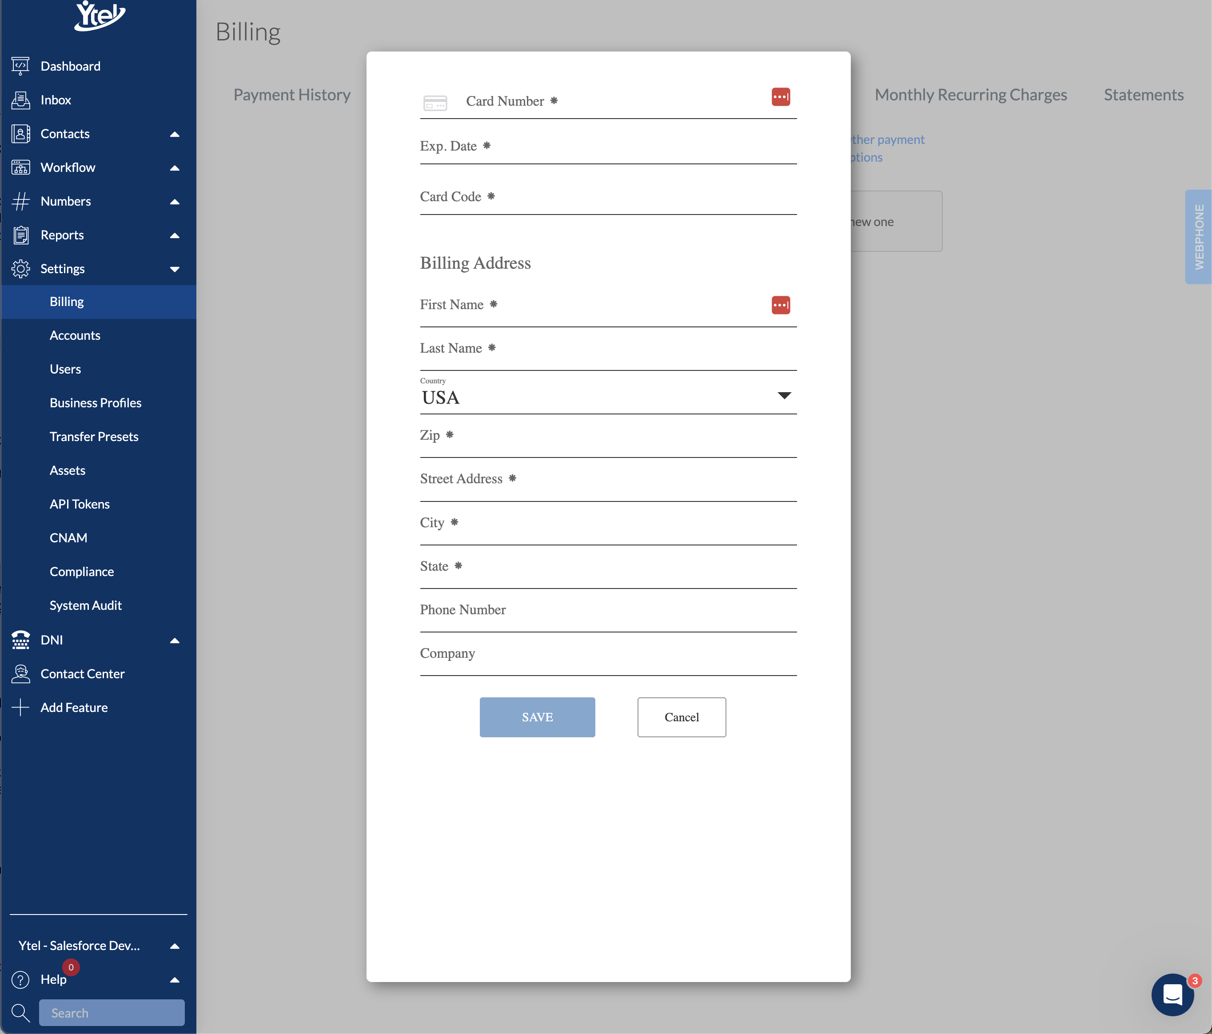Image resolution: width=1212 pixels, height=1034 pixels.
Task: Click the Add Feature plus icon
Action: (20, 708)
